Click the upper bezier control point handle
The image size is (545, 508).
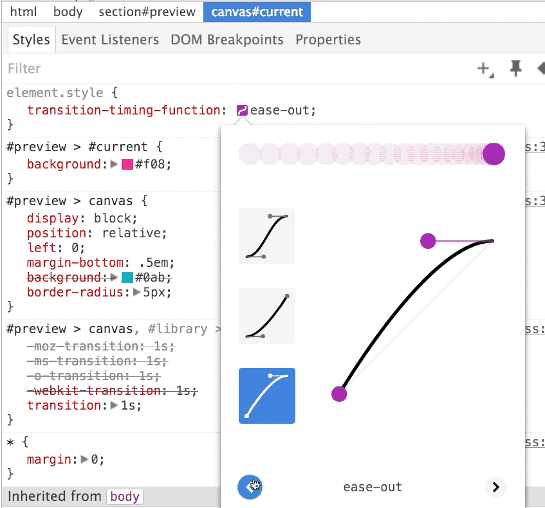click(x=428, y=240)
